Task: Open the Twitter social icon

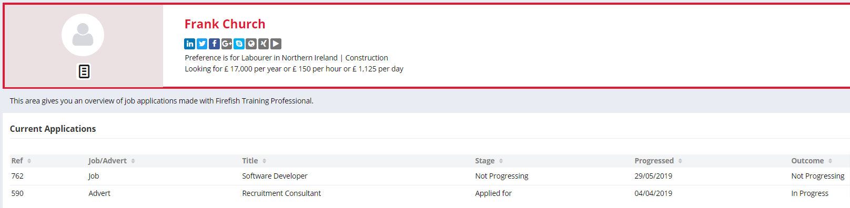Action: tap(202, 44)
